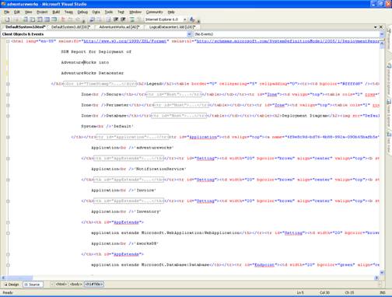The height and width of the screenshot is (297, 392).
Task: Click the System 'Default' code line
Action: click(107, 126)
